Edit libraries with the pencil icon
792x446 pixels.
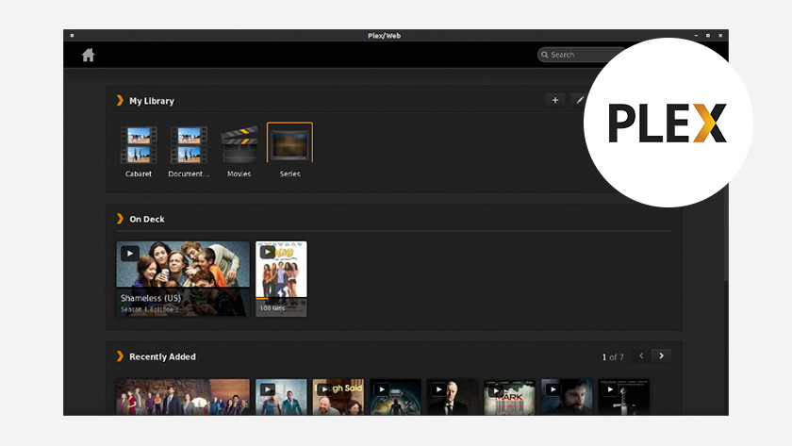coord(579,100)
